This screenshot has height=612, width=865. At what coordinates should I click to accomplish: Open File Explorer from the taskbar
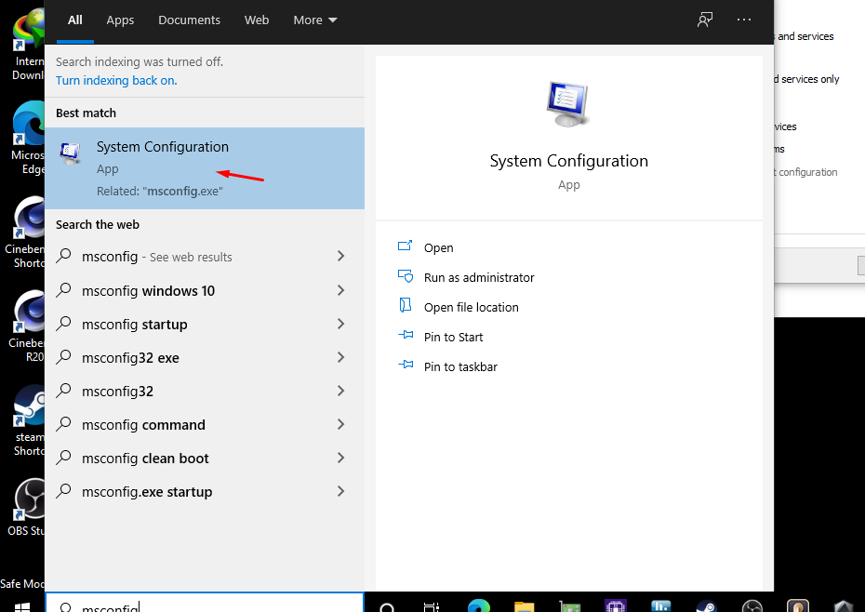point(525,606)
